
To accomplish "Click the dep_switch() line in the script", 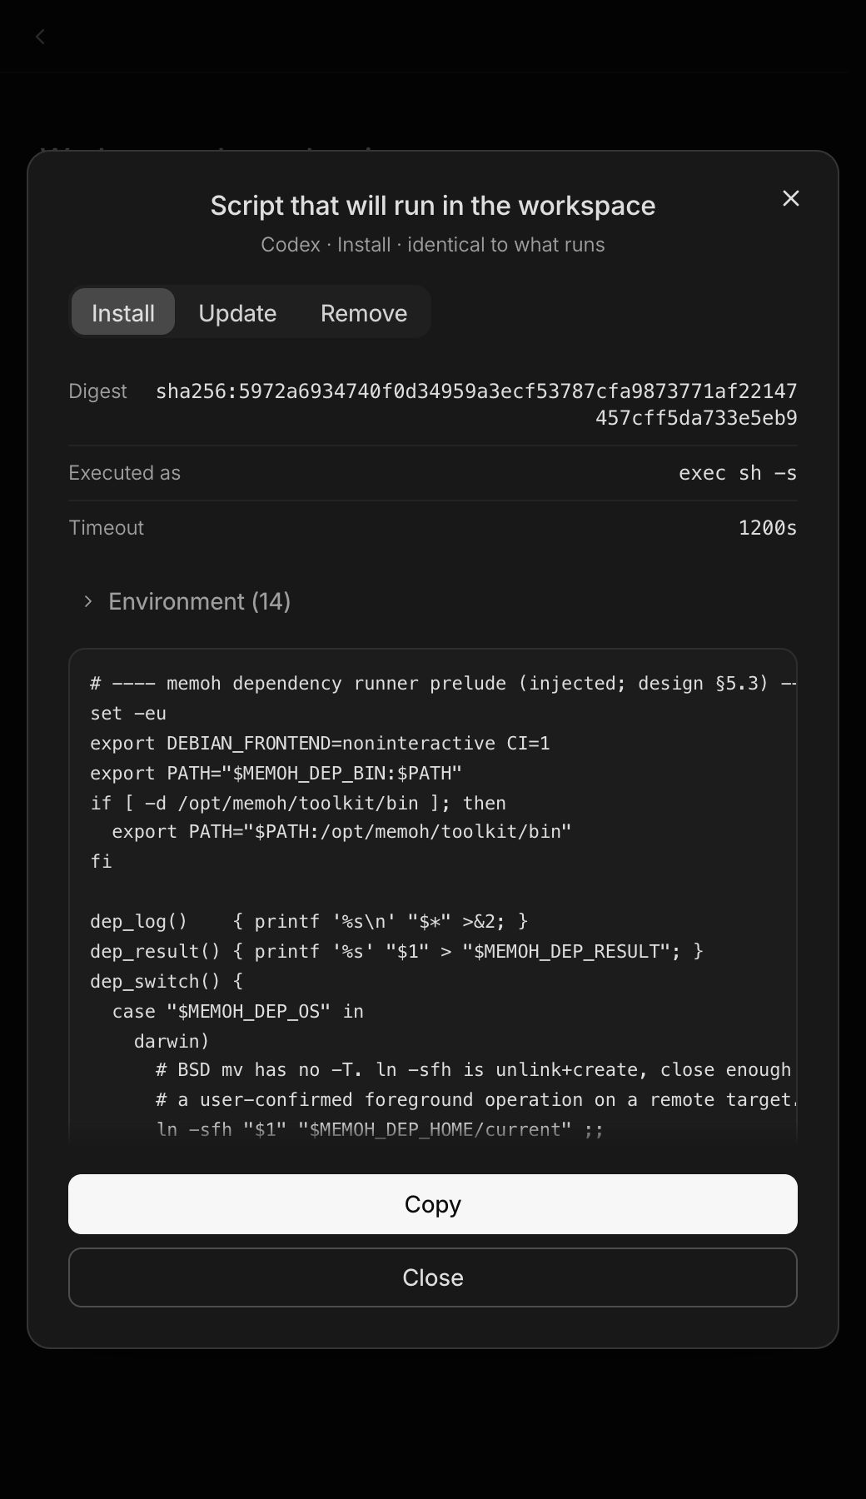I will [167, 981].
